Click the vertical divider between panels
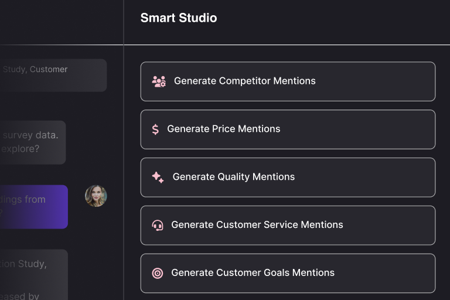 click(124, 150)
